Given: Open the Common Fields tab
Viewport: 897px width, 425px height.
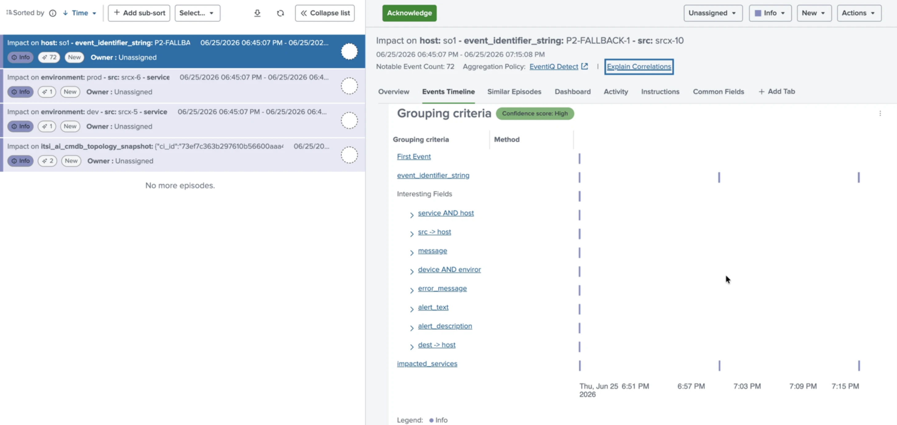Looking at the screenshot, I should point(718,92).
